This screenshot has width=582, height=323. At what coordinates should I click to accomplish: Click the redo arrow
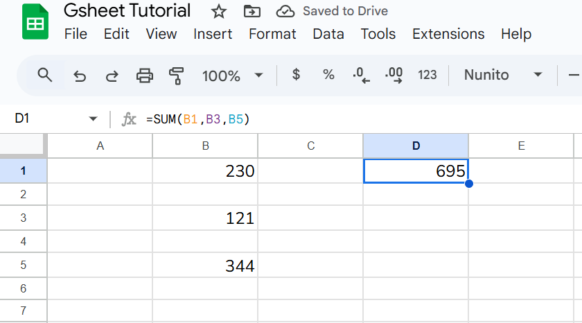112,76
